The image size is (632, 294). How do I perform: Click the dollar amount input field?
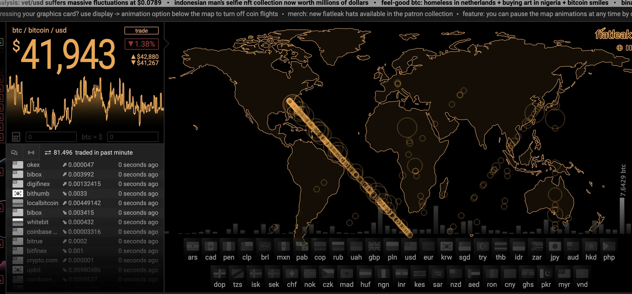pyautogui.click(x=133, y=137)
